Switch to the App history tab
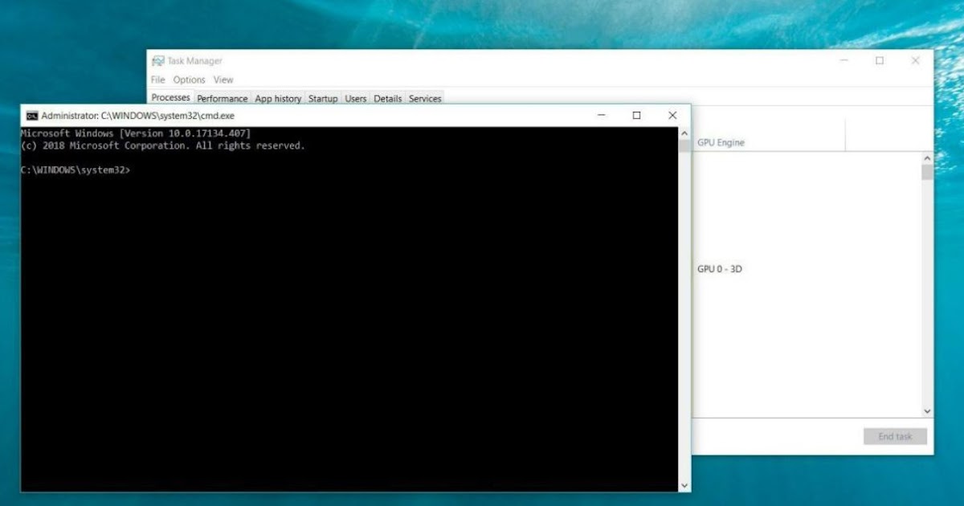The width and height of the screenshot is (964, 506). [x=278, y=99]
